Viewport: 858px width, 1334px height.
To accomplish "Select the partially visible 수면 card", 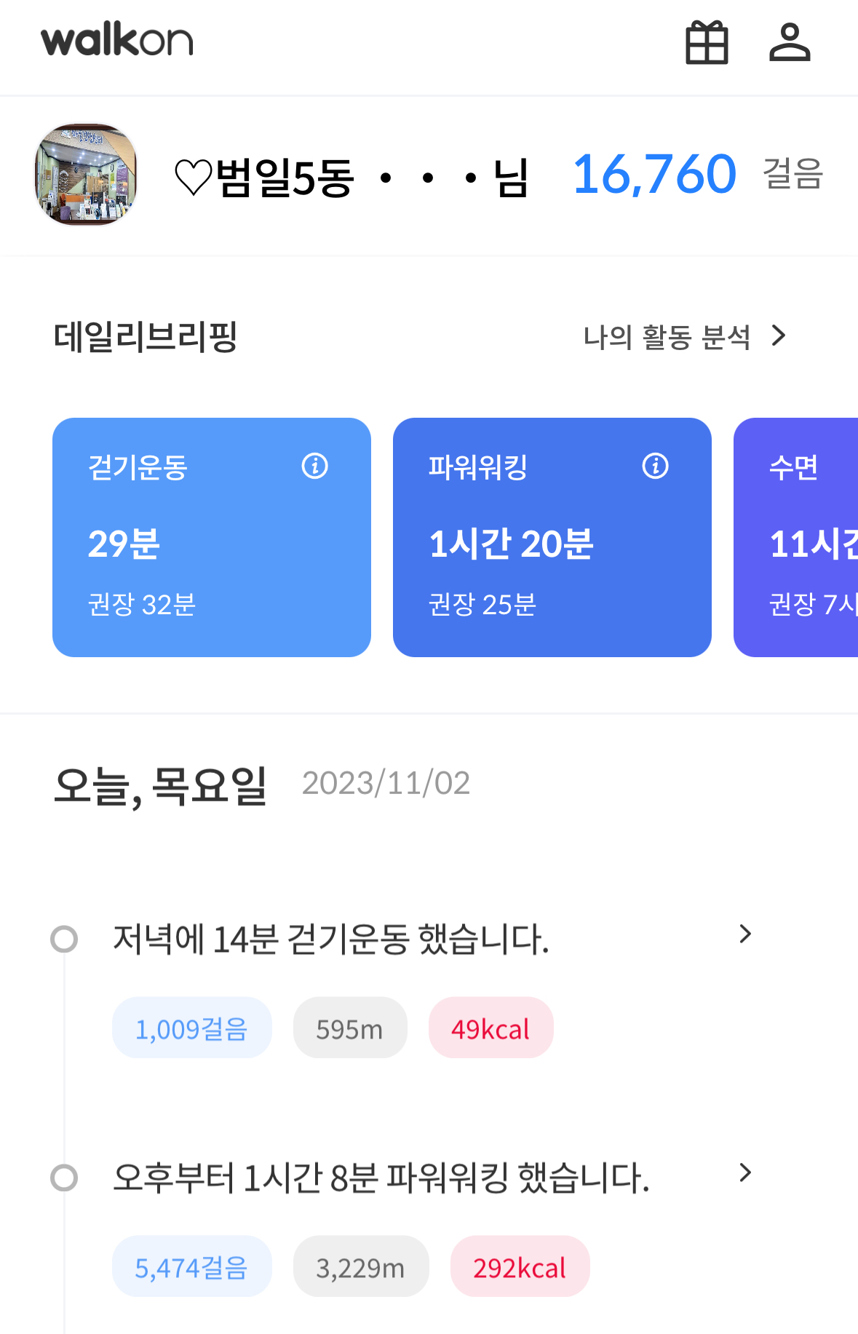I will pos(797,539).
